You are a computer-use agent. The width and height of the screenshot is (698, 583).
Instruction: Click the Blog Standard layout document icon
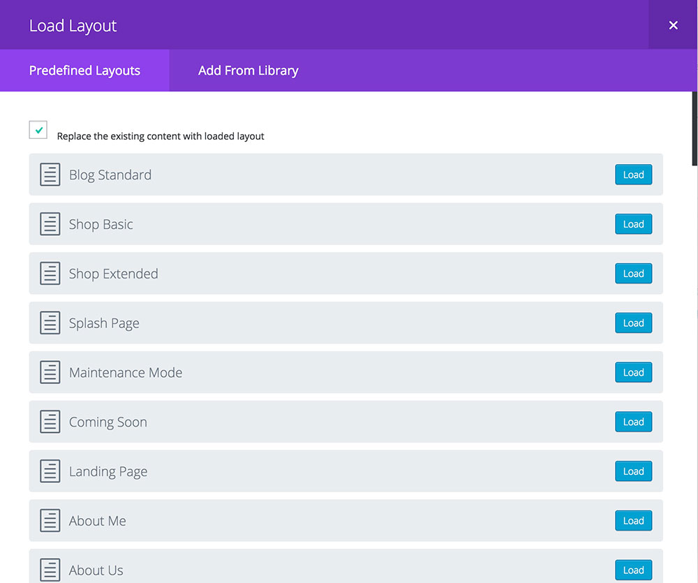coord(50,175)
